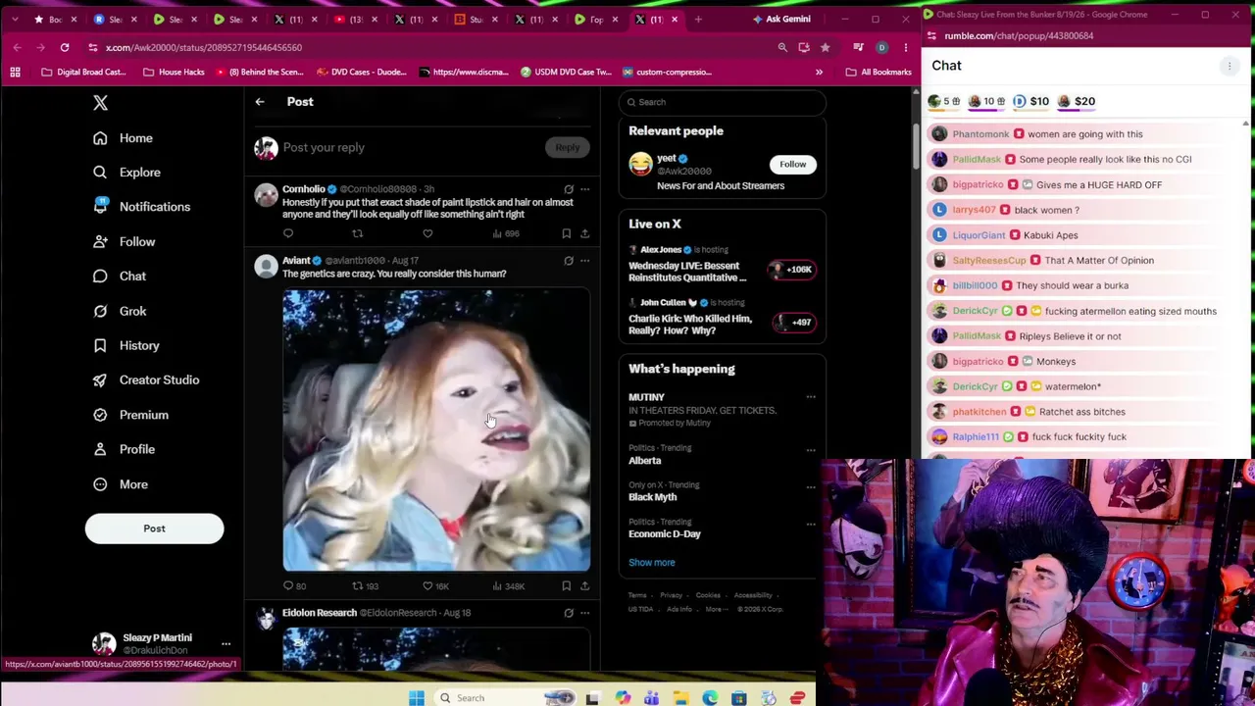
Task: Repost Aviant's reply showing 193
Action: [366, 586]
